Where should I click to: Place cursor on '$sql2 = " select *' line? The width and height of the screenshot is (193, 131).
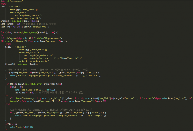click(16, 47)
